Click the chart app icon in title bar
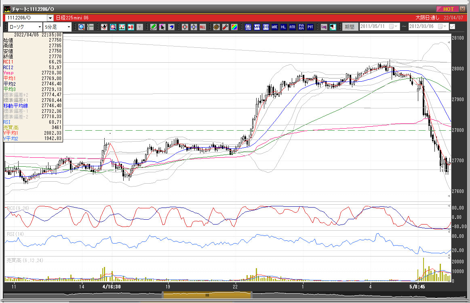The width and height of the screenshot is (470, 303). [7, 9]
